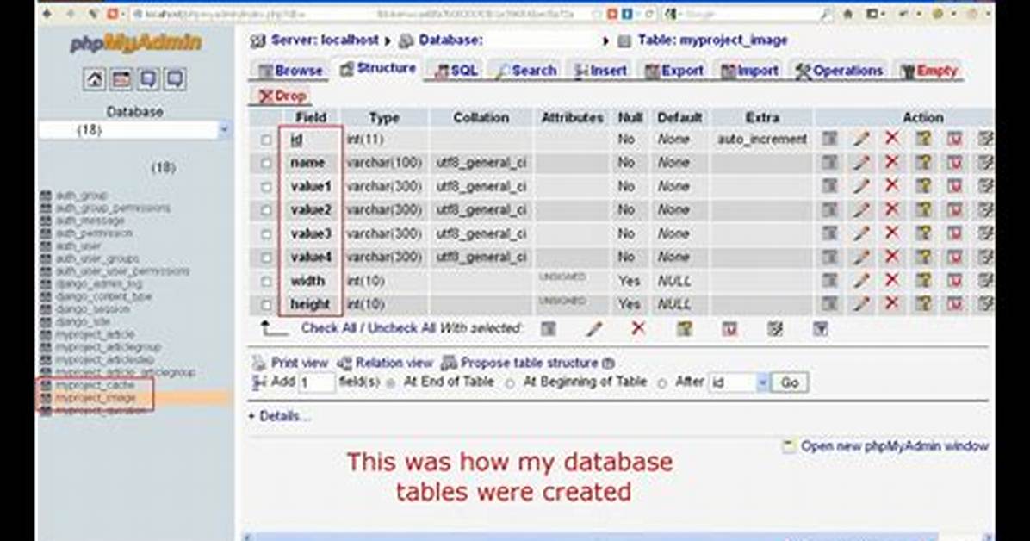Screen dimensions: 1030x541
Task: Select the After radio button
Action: point(662,382)
